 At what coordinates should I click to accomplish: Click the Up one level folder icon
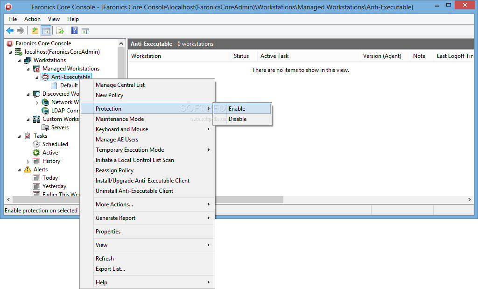click(x=35, y=30)
